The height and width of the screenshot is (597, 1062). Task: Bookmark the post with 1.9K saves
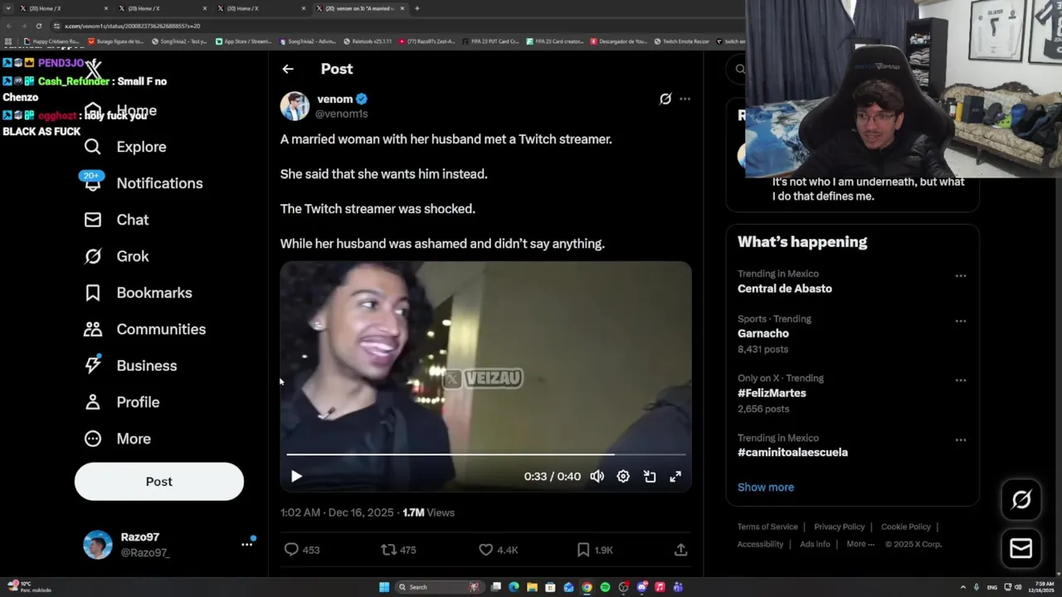(595, 550)
